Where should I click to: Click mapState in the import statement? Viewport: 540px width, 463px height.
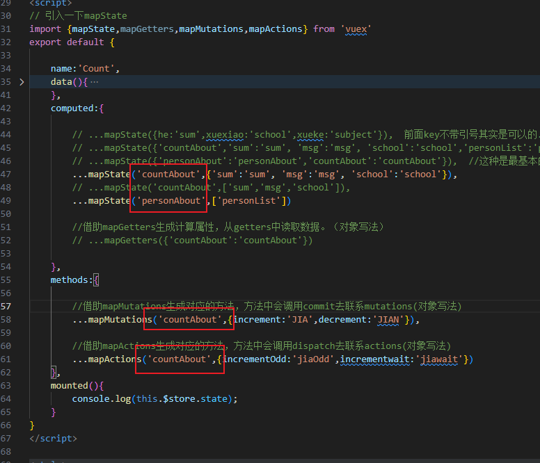point(93,29)
